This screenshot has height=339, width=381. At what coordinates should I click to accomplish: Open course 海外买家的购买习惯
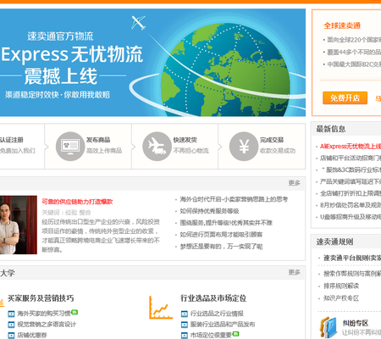pyautogui.click(x=44, y=314)
